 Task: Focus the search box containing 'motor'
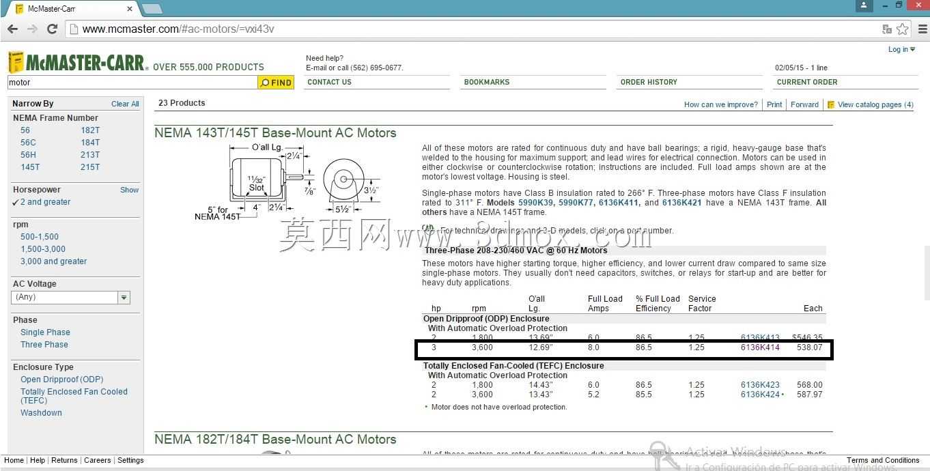click(x=132, y=83)
